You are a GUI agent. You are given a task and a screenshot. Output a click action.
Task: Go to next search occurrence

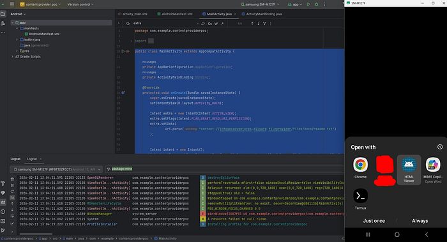(258, 24)
